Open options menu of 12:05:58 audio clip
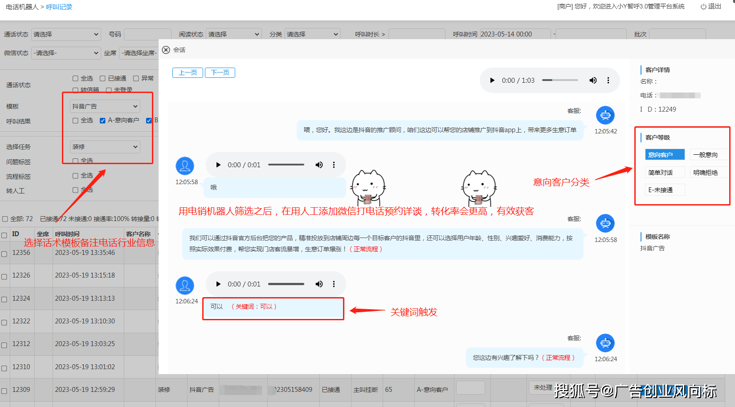The width and height of the screenshot is (735, 407). pyautogui.click(x=334, y=165)
